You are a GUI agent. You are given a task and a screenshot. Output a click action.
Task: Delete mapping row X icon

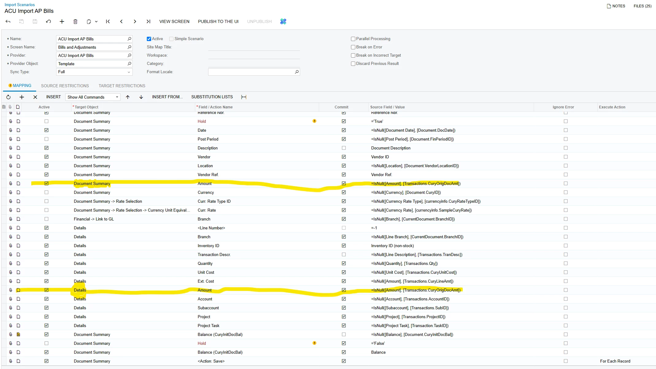click(35, 97)
